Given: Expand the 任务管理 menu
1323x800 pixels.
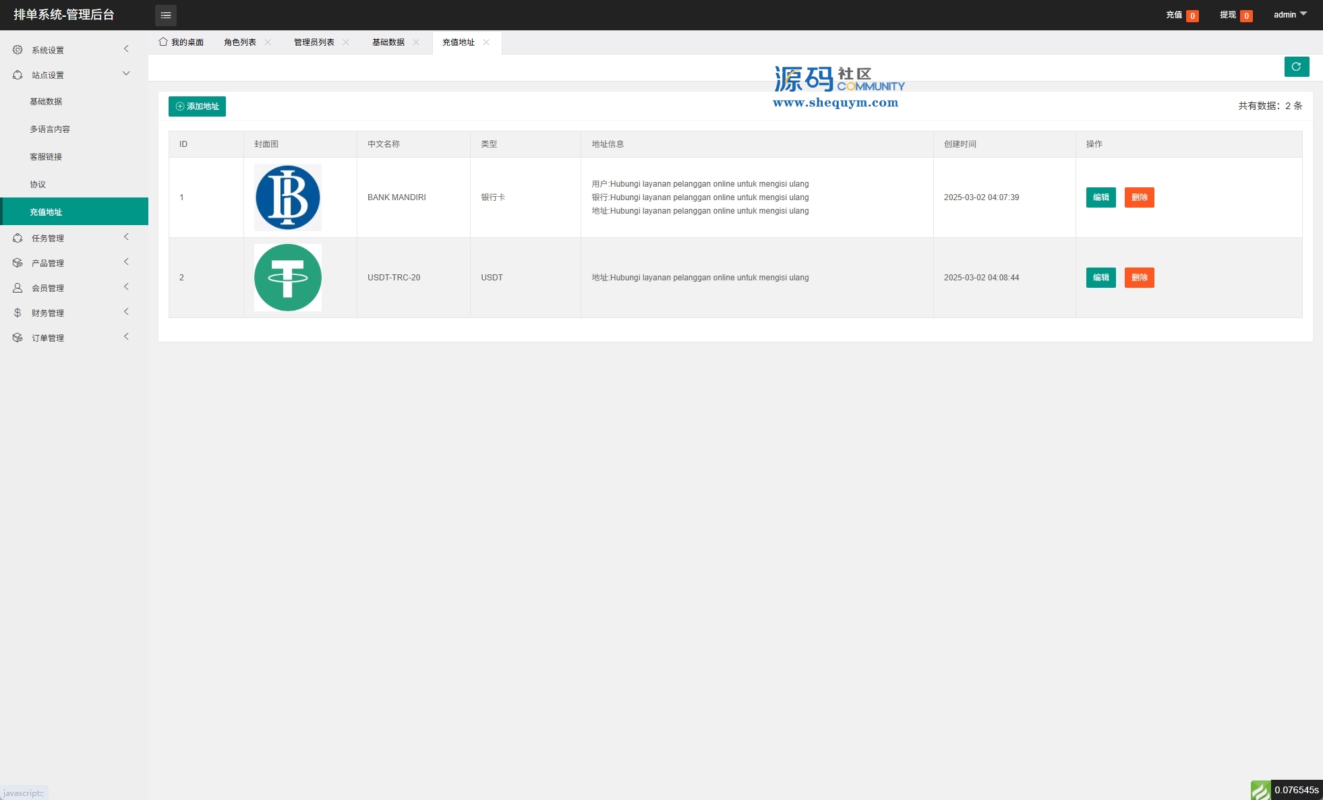Looking at the screenshot, I should (x=47, y=238).
